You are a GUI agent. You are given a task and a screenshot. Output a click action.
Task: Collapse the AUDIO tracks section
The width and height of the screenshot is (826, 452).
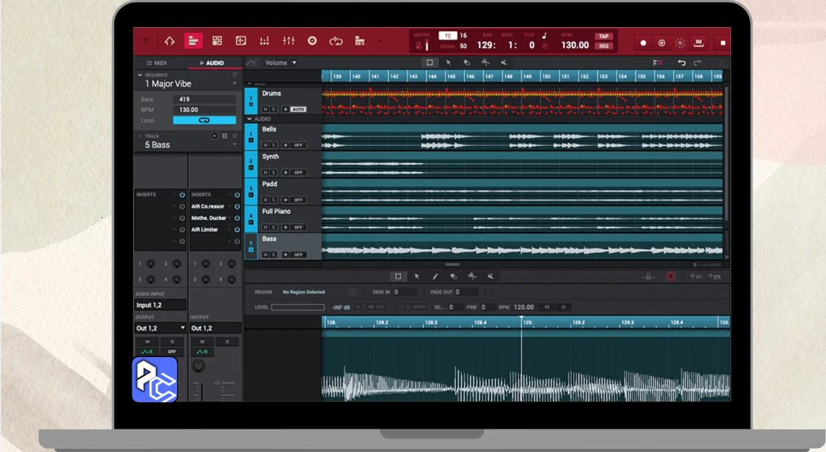click(x=250, y=119)
